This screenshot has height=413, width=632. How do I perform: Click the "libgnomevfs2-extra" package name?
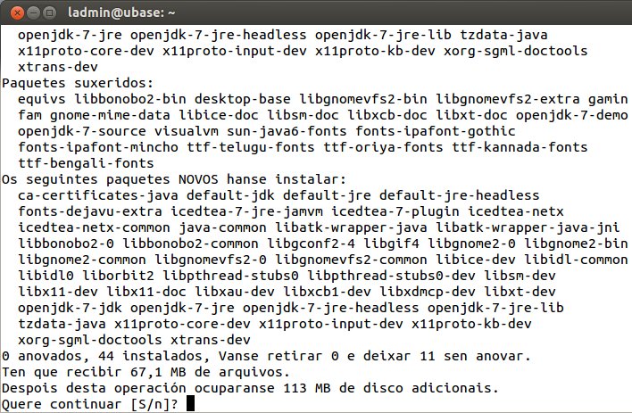[508, 99]
